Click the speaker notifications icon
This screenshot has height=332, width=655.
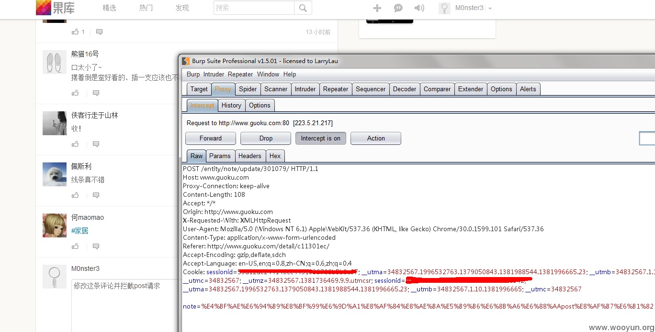pos(419,8)
